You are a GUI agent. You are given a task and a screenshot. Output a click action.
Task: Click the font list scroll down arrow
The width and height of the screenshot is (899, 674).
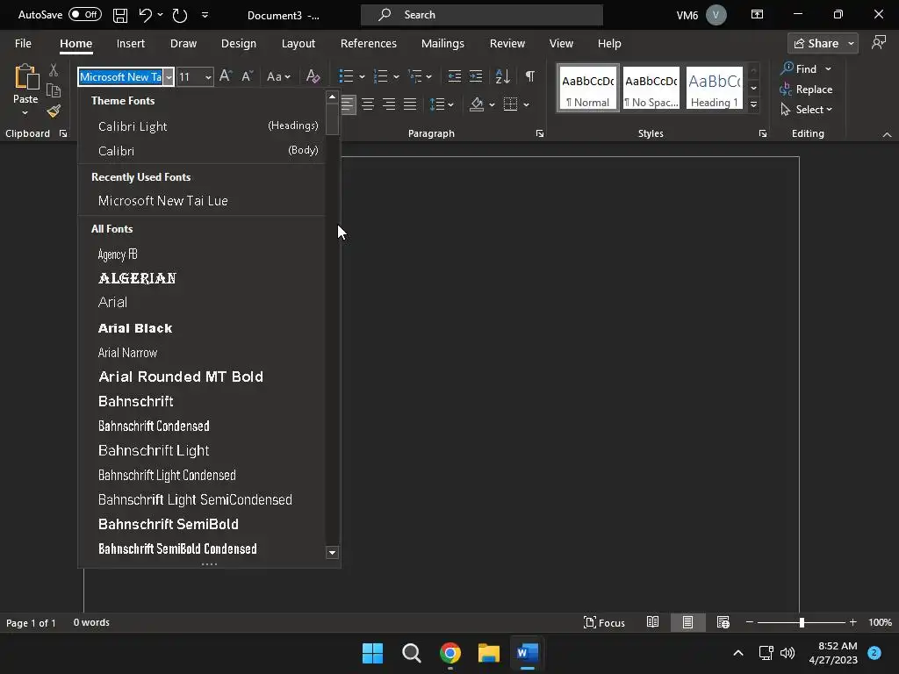pyautogui.click(x=332, y=553)
